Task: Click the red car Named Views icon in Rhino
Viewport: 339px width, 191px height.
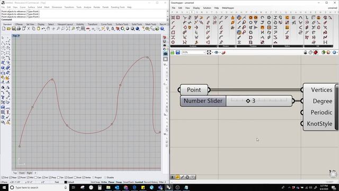Action: pos(88,29)
